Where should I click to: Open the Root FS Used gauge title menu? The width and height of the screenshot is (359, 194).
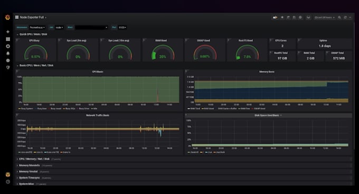[x=245, y=40]
